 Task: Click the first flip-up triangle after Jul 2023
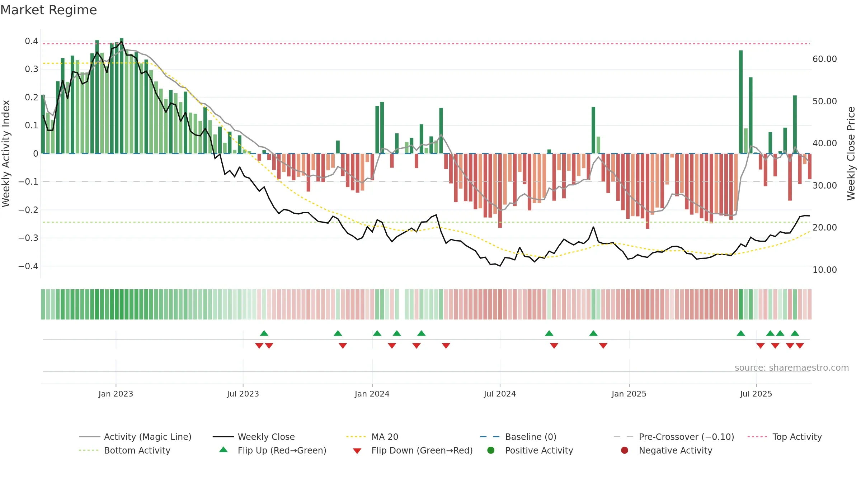264,333
